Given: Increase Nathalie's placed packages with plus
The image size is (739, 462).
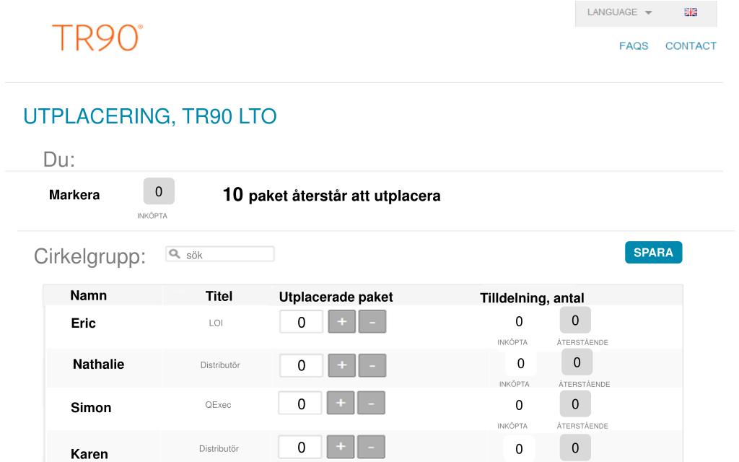Looking at the screenshot, I should [341, 365].
